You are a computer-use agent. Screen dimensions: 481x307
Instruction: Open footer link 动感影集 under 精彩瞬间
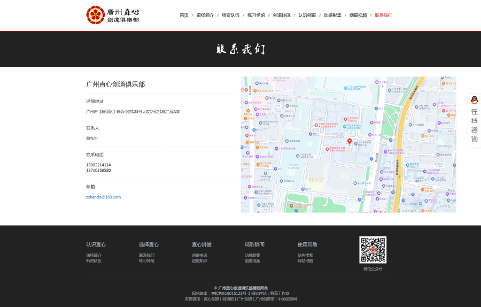click(252, 255)
